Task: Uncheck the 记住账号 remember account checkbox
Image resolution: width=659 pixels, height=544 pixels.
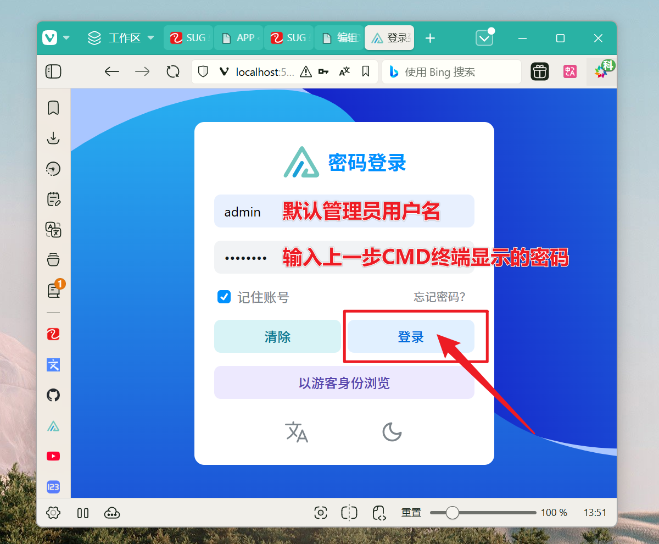Action: (x=224, y=297)
